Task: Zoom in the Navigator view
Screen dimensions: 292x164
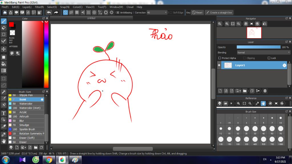Action: click(227, 24)
